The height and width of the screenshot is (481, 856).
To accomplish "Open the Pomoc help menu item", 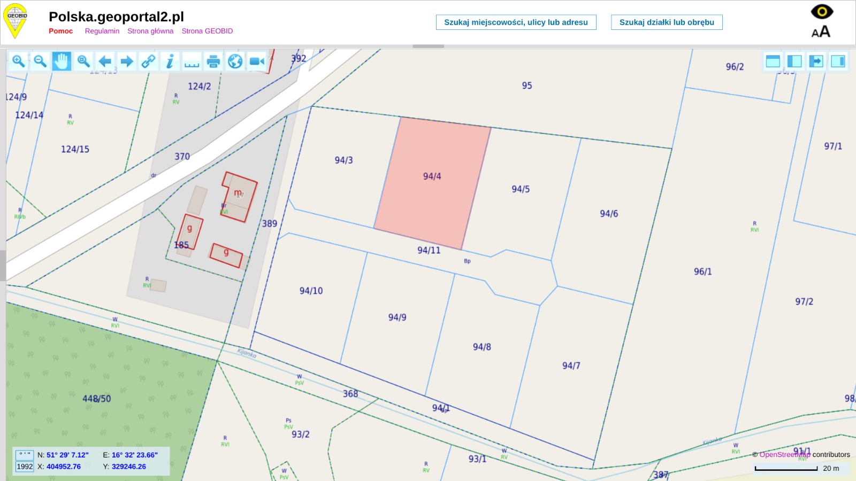I will pos(60,31).
